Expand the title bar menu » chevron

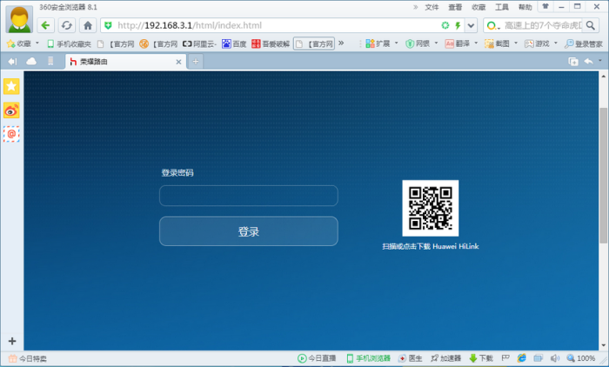coord(415,7)
